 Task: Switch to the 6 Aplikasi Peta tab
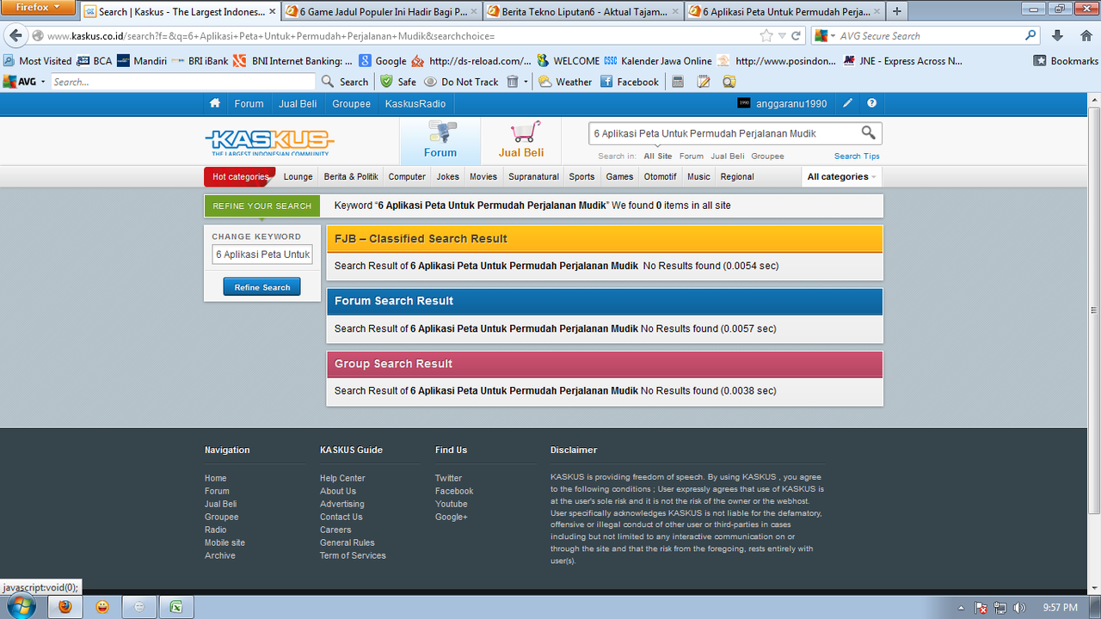pyautogui.click(x=784, y=11)
